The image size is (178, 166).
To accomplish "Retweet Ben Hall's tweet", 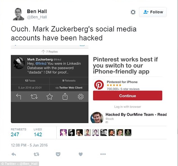I will click(x=36, y=154).
